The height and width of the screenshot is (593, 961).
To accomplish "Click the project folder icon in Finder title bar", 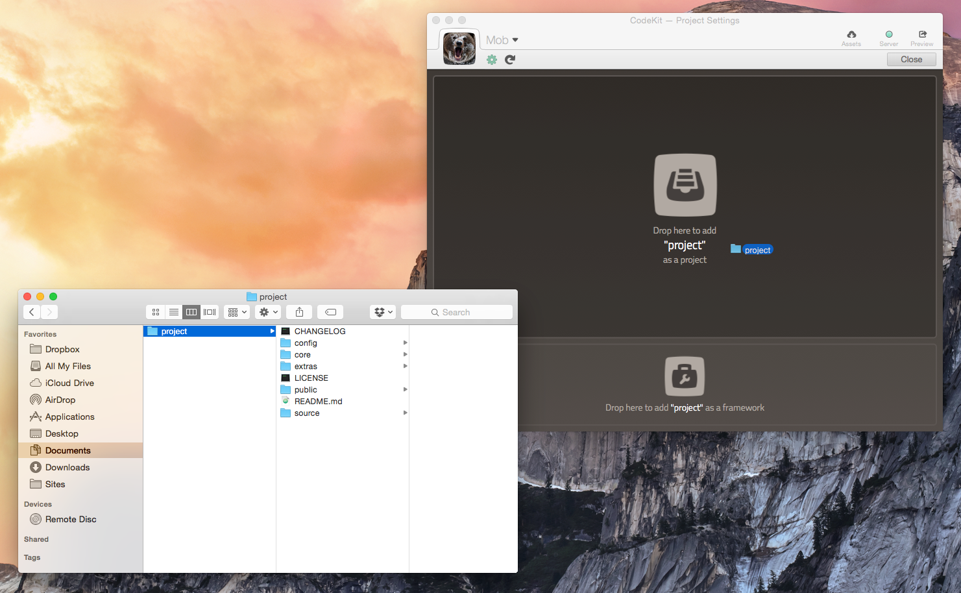I will (252, 296).
